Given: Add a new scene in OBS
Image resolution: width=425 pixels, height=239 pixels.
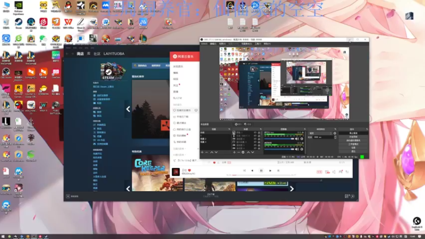Looking at the screenshot, I should [x=202, y=152].
